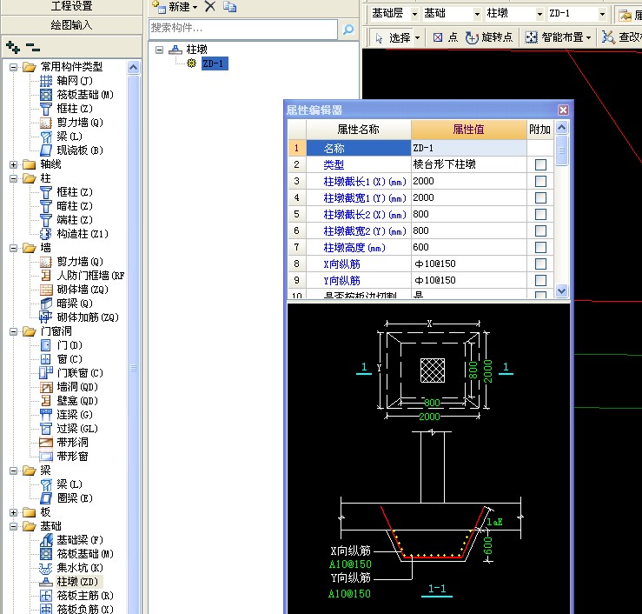642x614 pixels.
Task: Expand the 轴线 folder
Action: coord(14,164)
